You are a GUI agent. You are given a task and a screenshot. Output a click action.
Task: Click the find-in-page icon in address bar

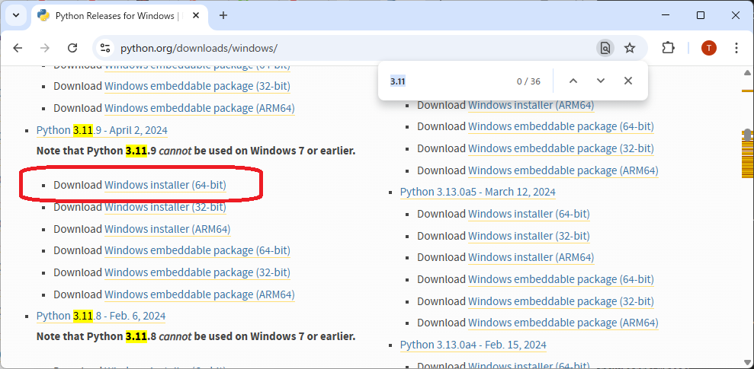point(605,48)
